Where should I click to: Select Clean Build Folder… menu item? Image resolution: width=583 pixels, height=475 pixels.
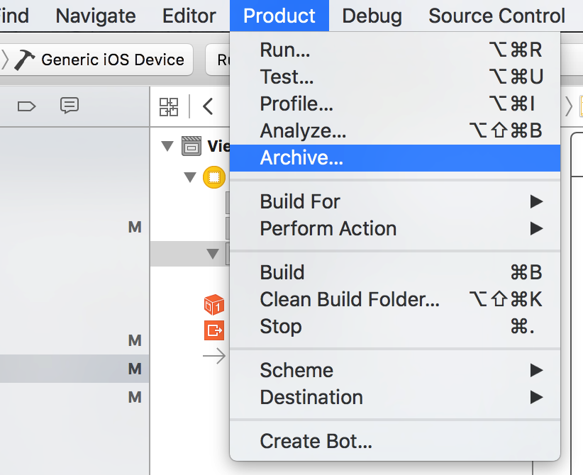350,299
